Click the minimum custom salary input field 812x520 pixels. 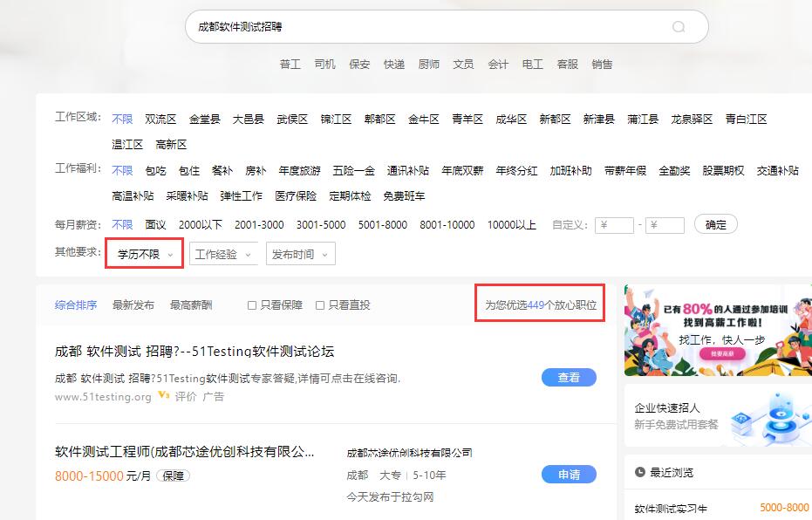click(615, 225)
